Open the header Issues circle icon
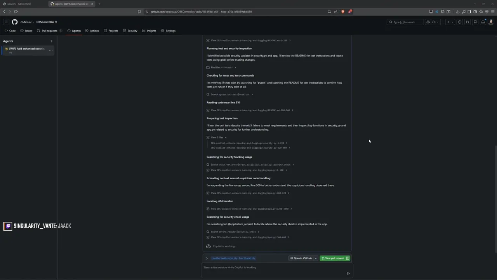This screenshot has width=497, height=280. pos(460,22)
